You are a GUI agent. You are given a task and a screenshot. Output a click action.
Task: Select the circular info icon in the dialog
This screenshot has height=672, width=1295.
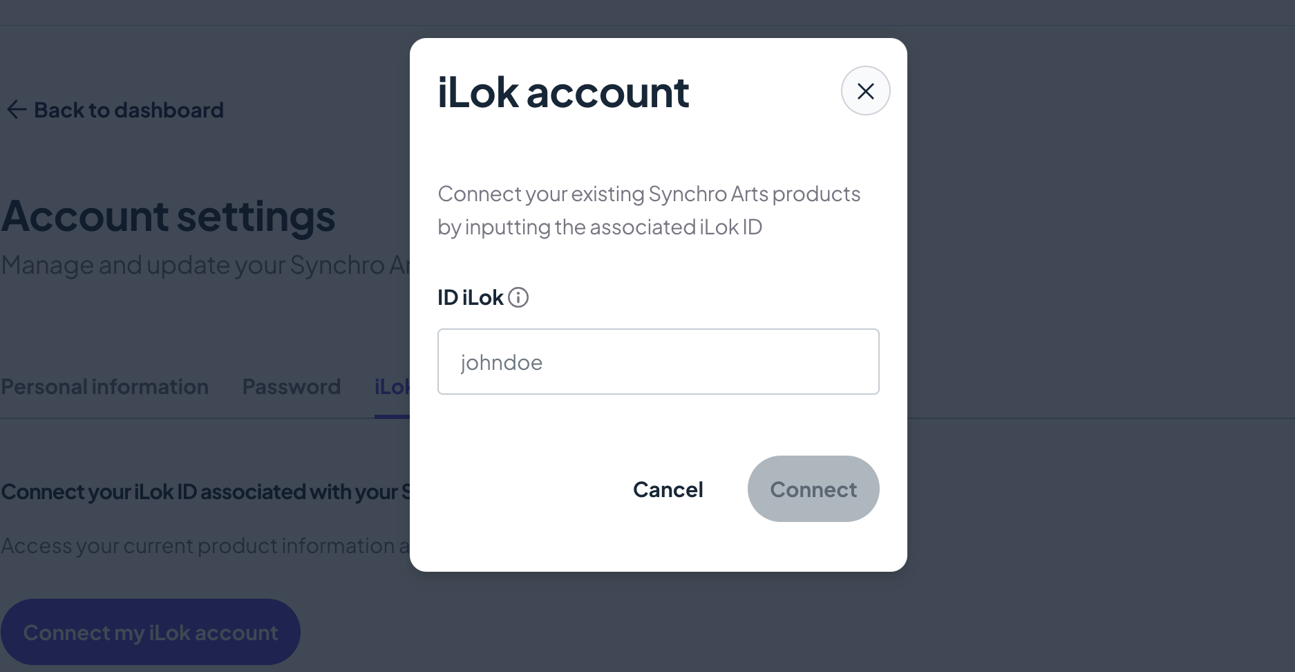click(x=519, y=297)
